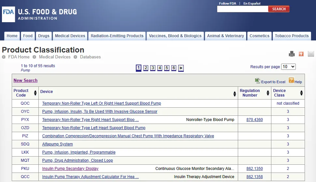Click 'Insulin Therapy Adjustment Device' text
This screenshot has height=182, width=316.
pyautogui.click(x=204, y=177)
